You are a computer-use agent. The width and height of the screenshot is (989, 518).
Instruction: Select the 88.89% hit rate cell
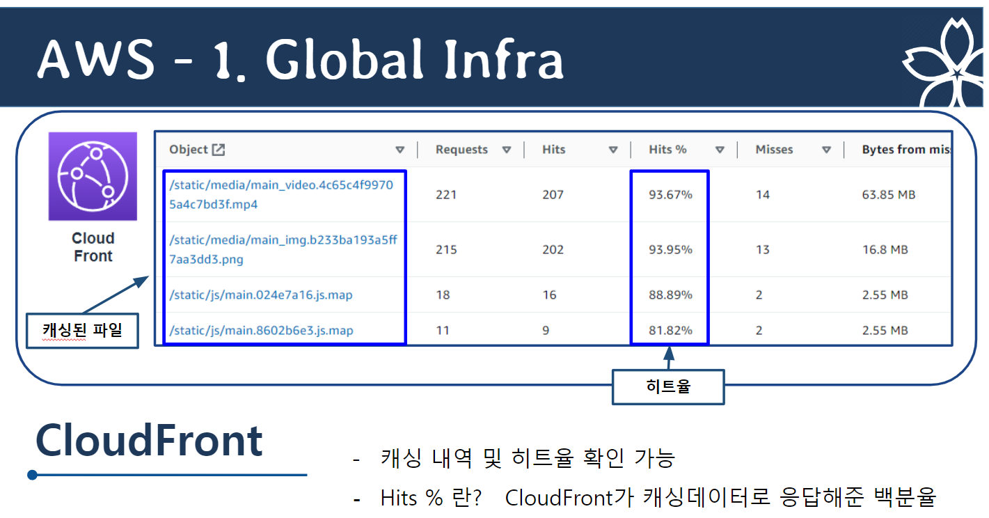click(x=670, y=295)
